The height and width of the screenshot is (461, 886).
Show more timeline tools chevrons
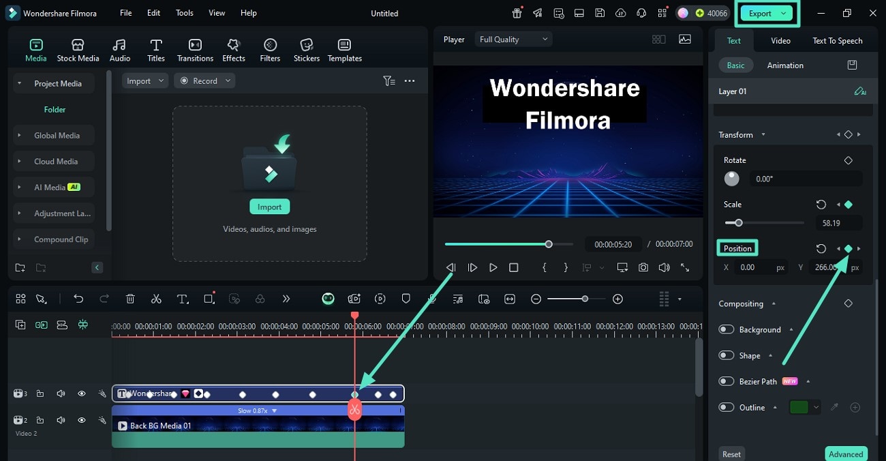286,299
